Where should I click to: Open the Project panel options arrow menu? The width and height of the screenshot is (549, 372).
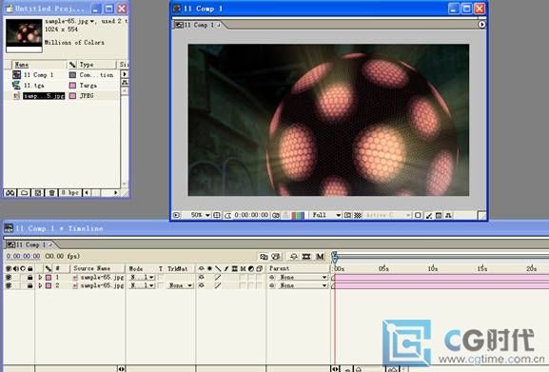click(x=125, y=74)
